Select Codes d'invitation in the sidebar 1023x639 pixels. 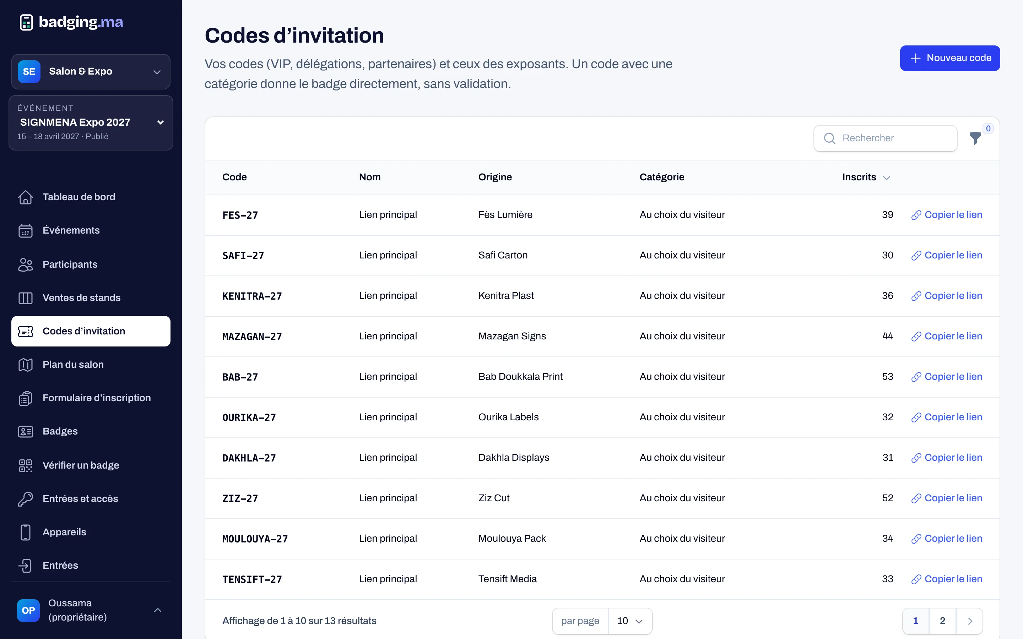(91, 331)
